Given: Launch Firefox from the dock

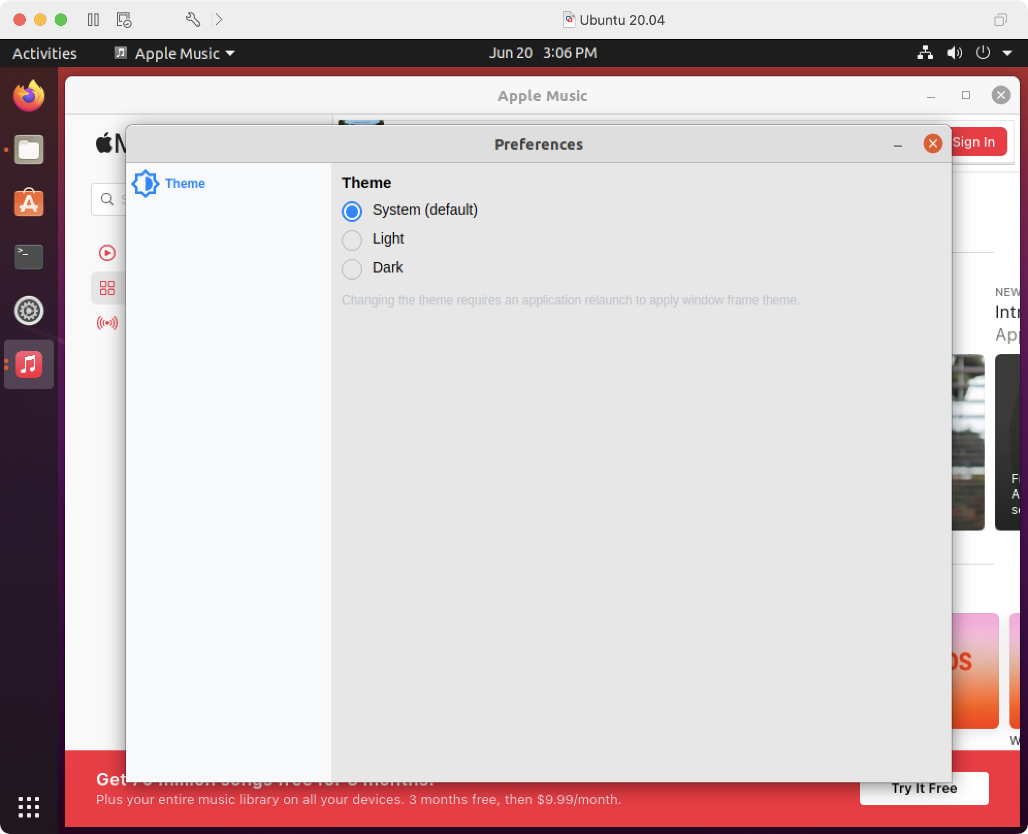Looking at the screenshot, I should (29, 96).
